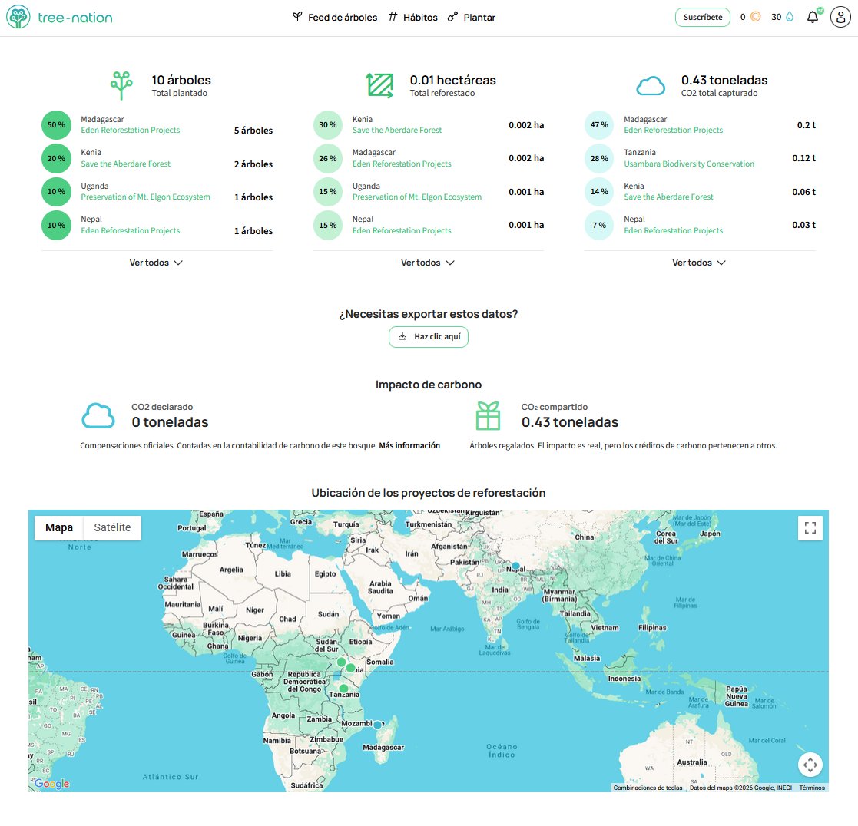The height and width of the screenshot is (826, 858).
Task: Click the cloud icon beside 0.43 toneladas capturado
Action: (651, 86)
